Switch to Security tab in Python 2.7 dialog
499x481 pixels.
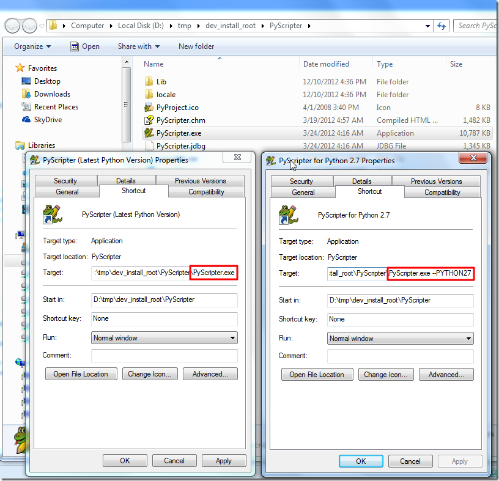click(x=301, y=182)
